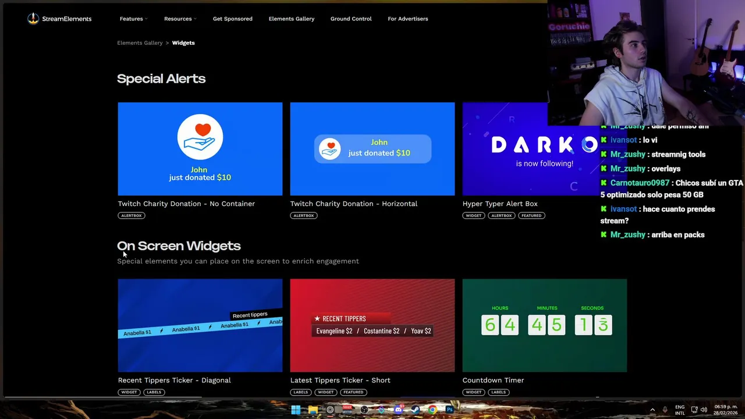Open the Windows Start menu
The height and width of the screenshot is (419, 745).
(x=296, y=410)
